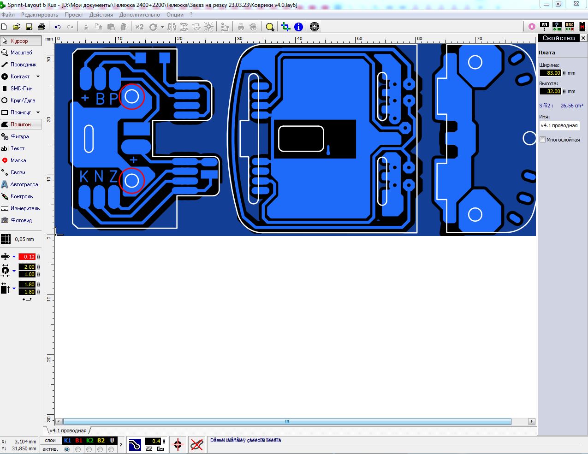Screen dimensions: 588x454
Task: Open the magnifier zoom tool in toolbar
Action: (x=270, y=27)
